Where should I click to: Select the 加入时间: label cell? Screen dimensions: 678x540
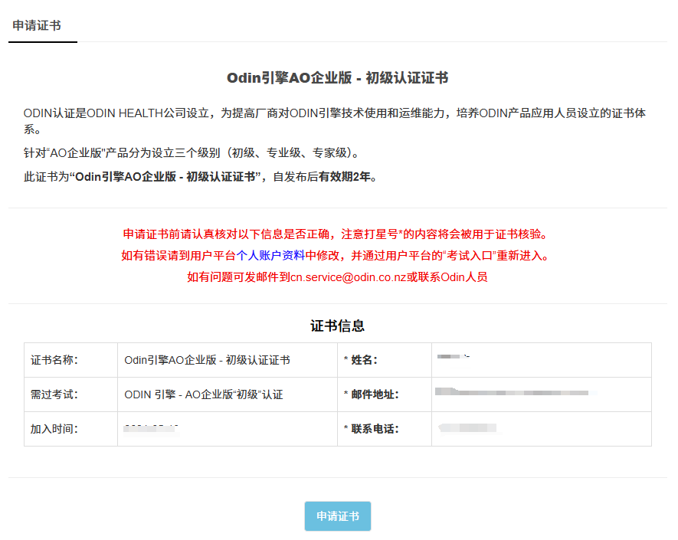point(71,429)
